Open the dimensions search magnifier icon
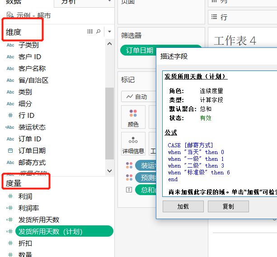Viewport: 277px width, 257px height. (x=98, y=32)
